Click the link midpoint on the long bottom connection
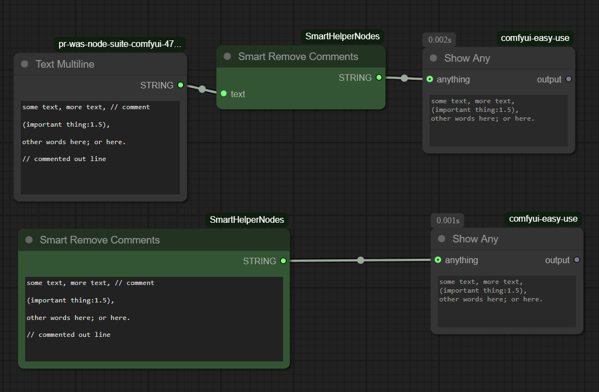Image resolution: width=599 pixels, height=392 pixels. [361, 260]
